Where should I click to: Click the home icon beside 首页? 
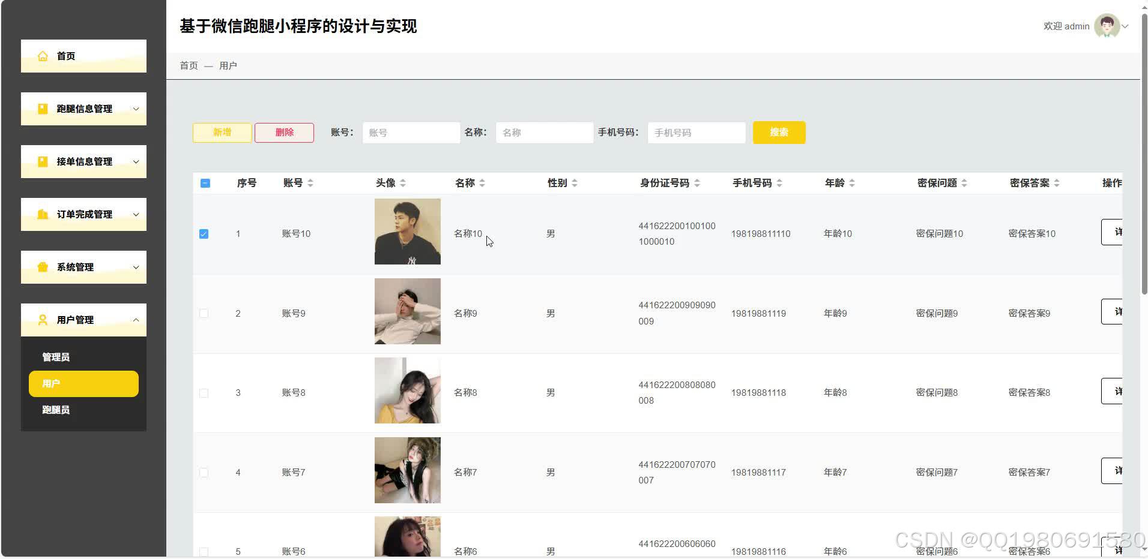[43, 56]
